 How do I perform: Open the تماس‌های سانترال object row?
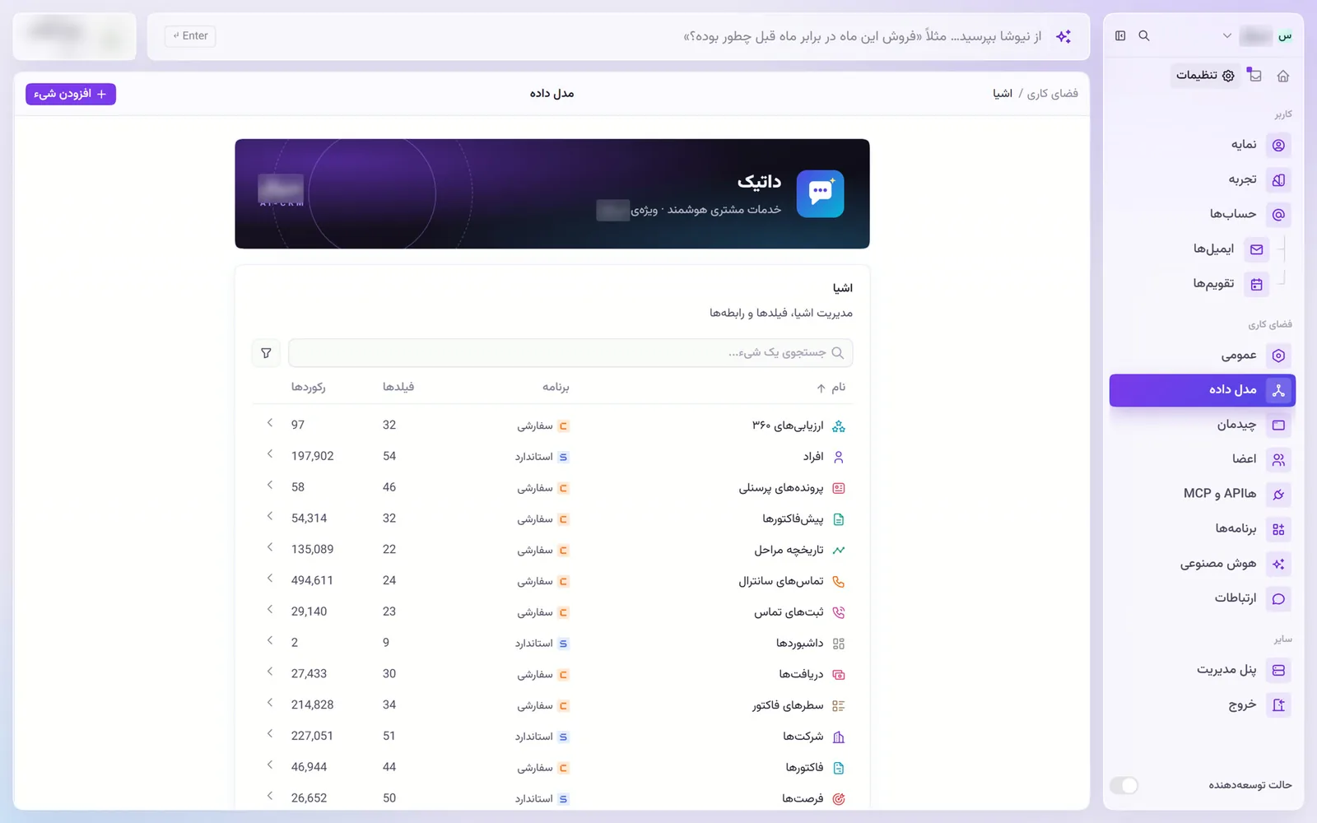pos(552,581)
